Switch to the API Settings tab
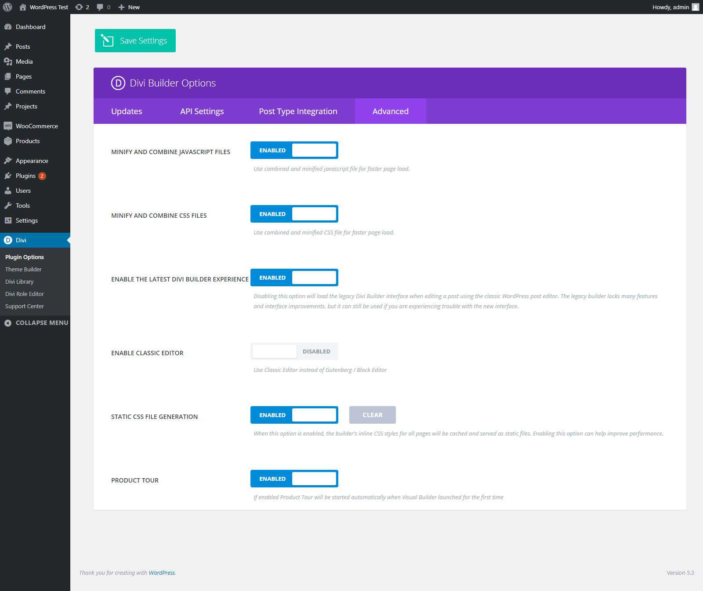The height and width of the screenshot is (591, 703). tap(202, 111)
